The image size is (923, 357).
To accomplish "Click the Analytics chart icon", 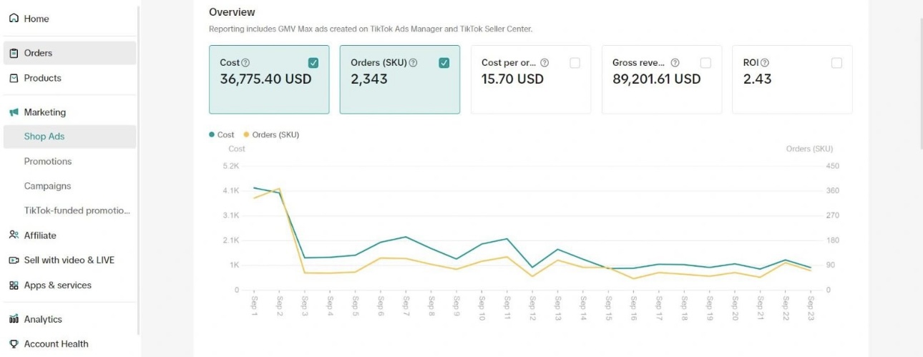I will [14, 320].
